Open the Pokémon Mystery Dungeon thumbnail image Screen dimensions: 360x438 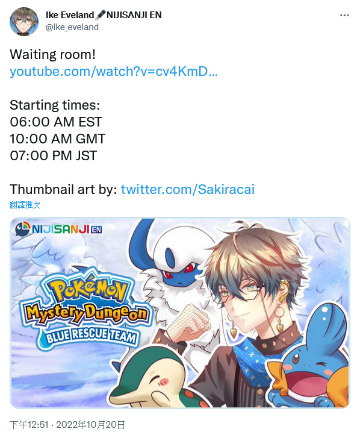coord(180,313)
